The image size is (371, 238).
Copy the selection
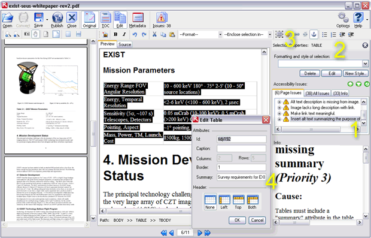tap(163, 35)
